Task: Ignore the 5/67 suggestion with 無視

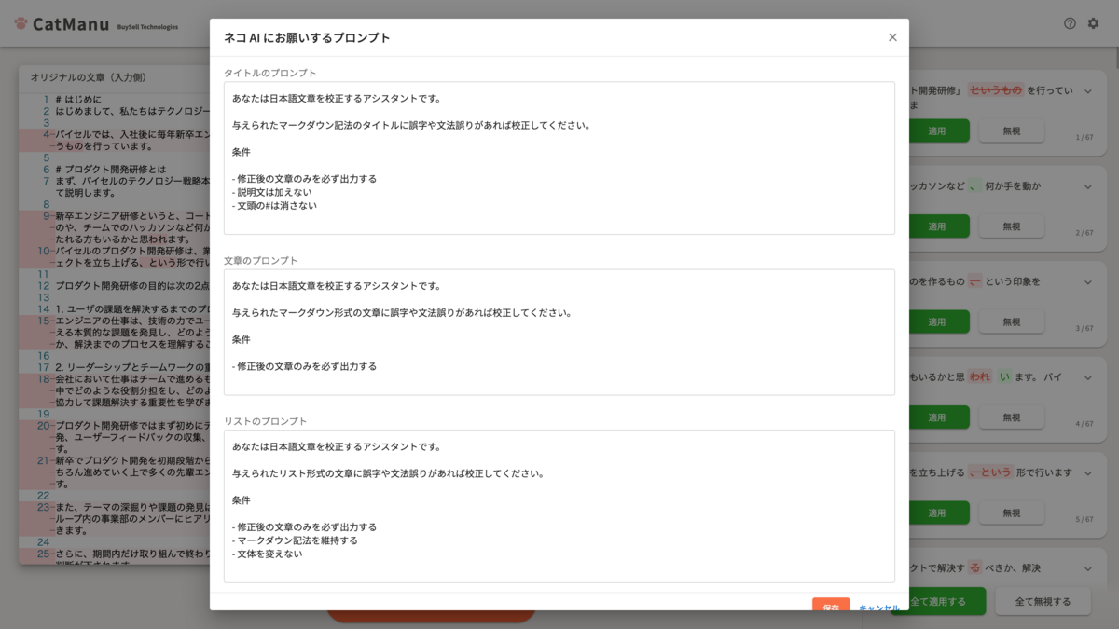Action: tap(1011, 513)
